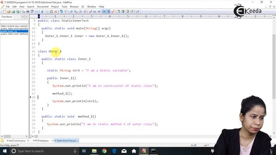This screenshot has width=276, height=155.
Task: Click the Redo arrow icon
Action: (66, 12)
